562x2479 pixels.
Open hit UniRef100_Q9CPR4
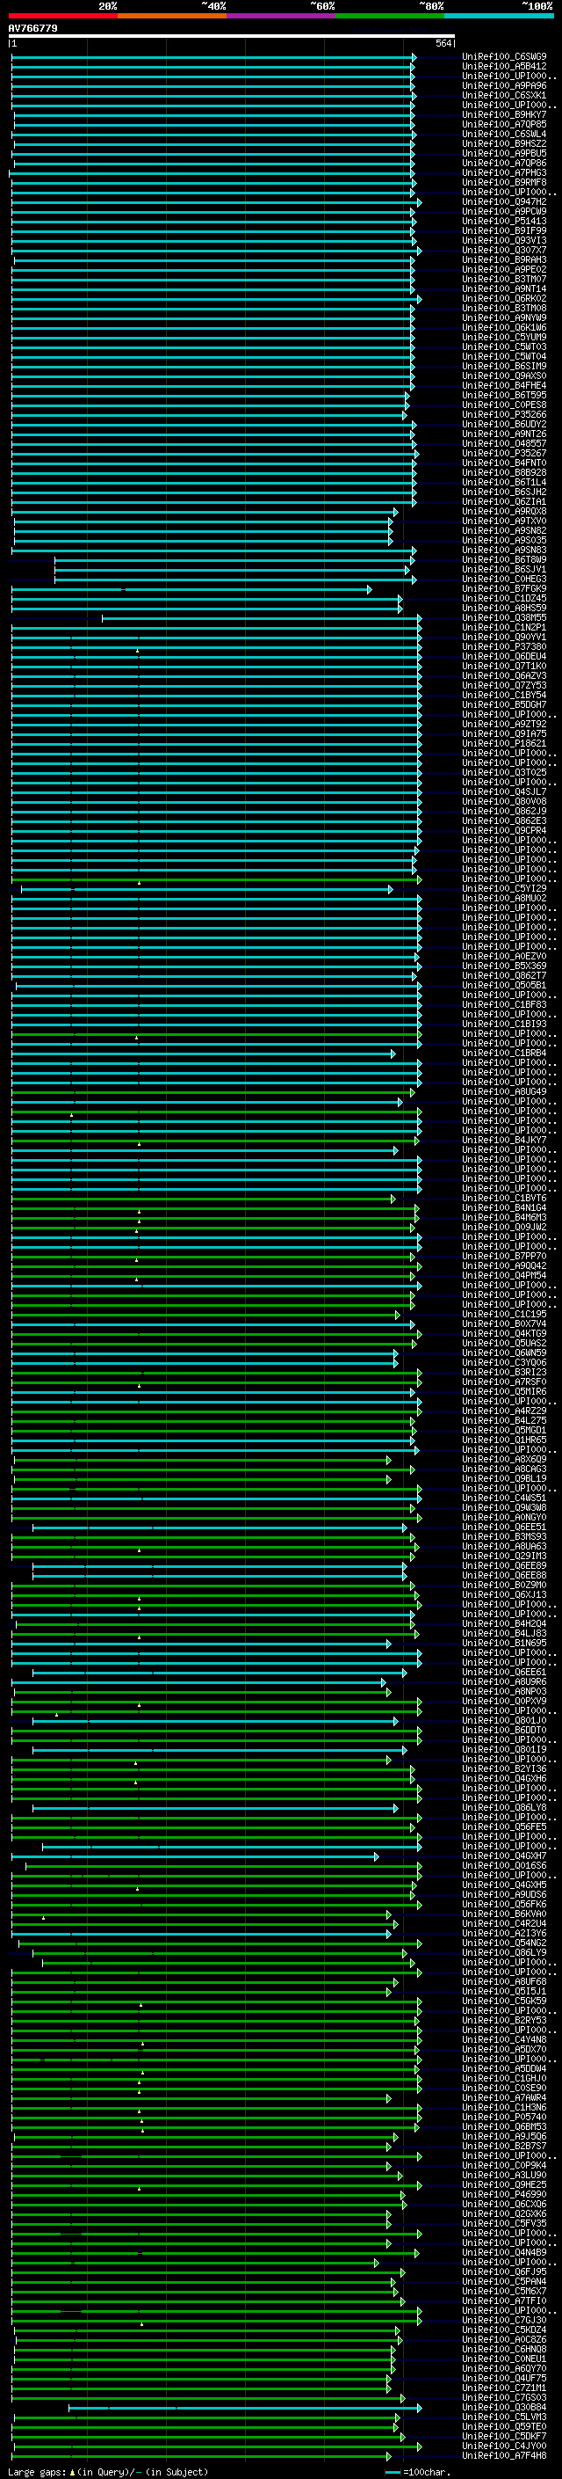click(504, 830)
